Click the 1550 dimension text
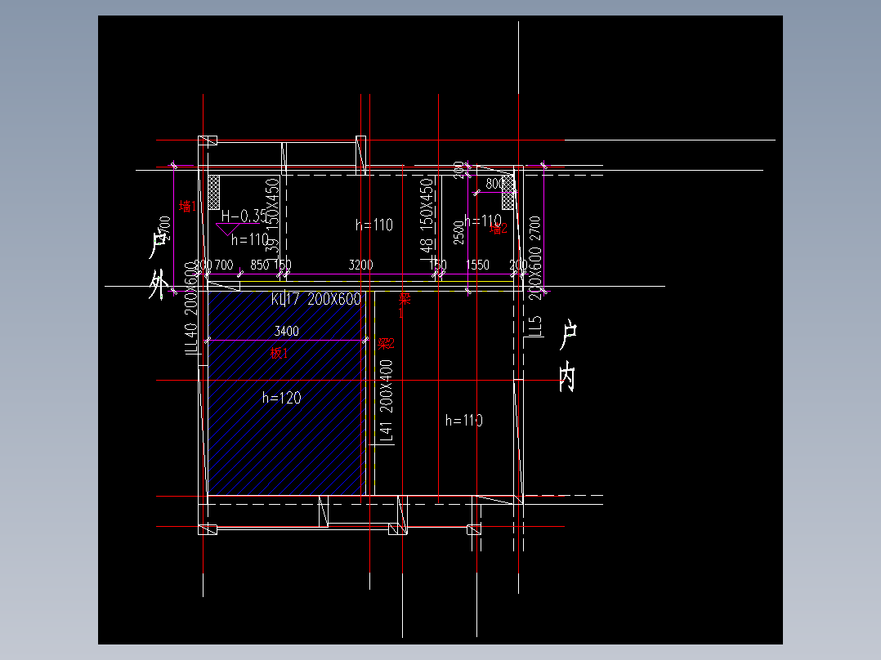 tap(477, 265)
